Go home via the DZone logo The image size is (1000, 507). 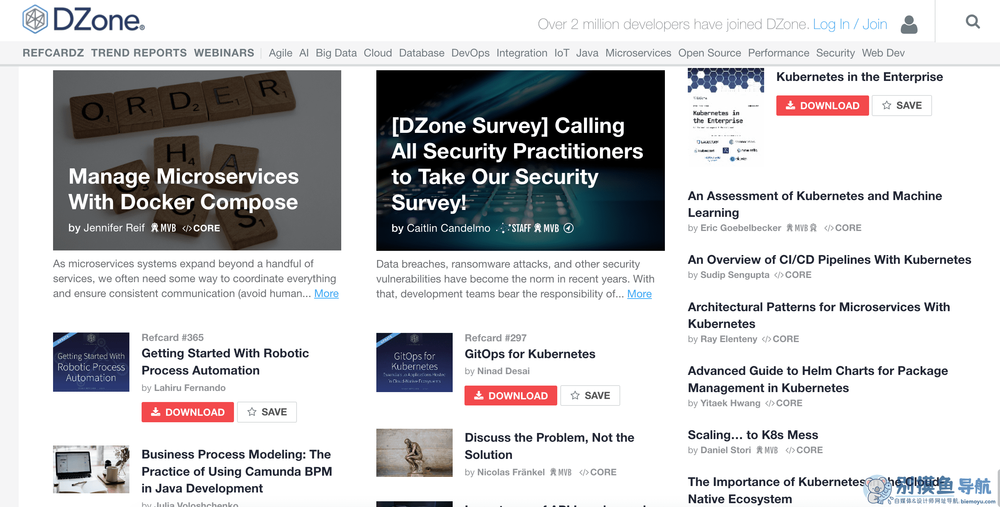coord(84,19)
